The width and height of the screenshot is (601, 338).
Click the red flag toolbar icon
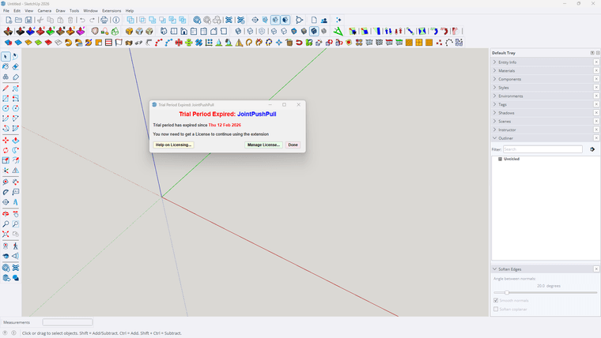click(x=119, y=43)
